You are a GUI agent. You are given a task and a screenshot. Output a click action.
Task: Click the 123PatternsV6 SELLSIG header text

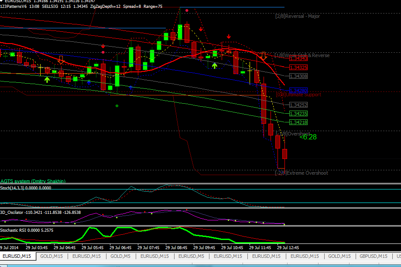coord(81,7)
